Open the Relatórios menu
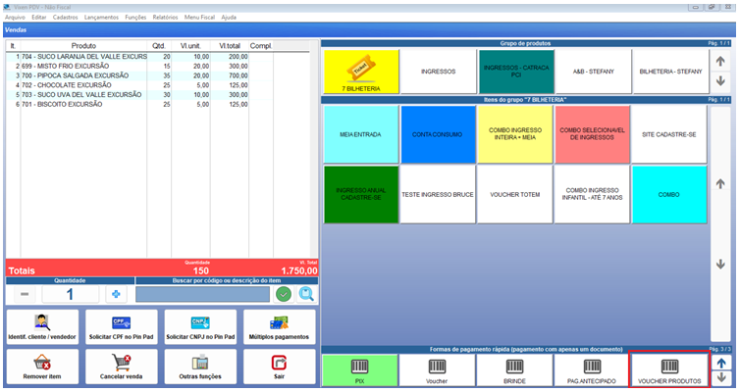This screenshot has width=740, height=392. pos(166,17)
